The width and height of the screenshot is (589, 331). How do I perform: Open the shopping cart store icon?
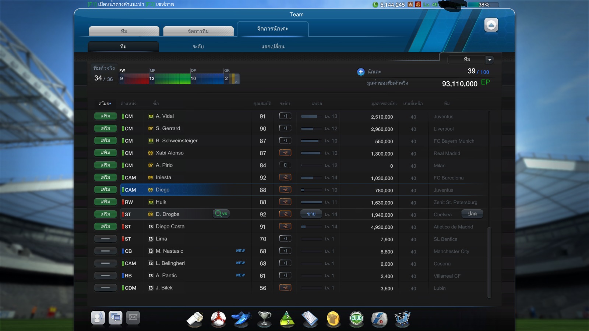[402, 319]
